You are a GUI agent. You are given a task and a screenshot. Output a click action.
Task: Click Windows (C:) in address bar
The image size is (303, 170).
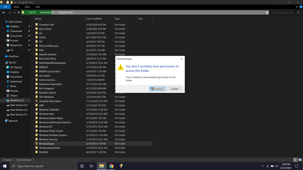click(47, 12)
